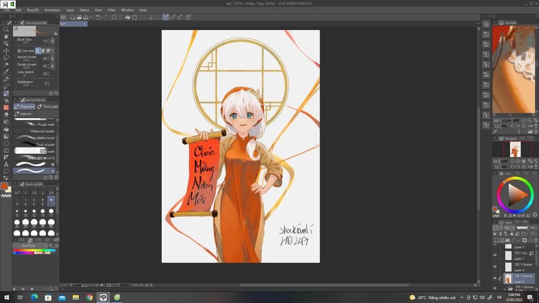Lock layer icon in Layer panel
The height and width of the screenshot is (303, 539).
click(x=512, y=234)
